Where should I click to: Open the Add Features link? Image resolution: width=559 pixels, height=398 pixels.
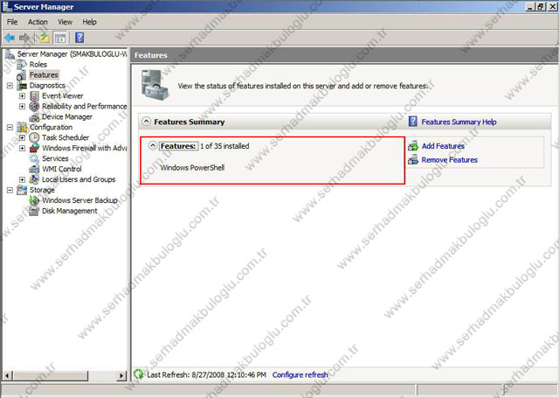tap(443, 146)
